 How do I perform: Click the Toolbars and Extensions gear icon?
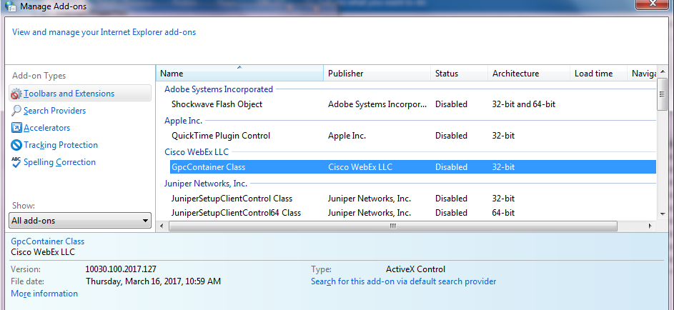(16, 94)
